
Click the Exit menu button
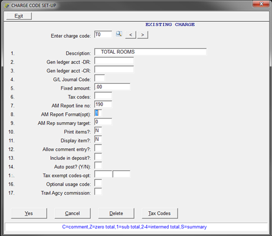pyautogui.click(x=19, y=16)
